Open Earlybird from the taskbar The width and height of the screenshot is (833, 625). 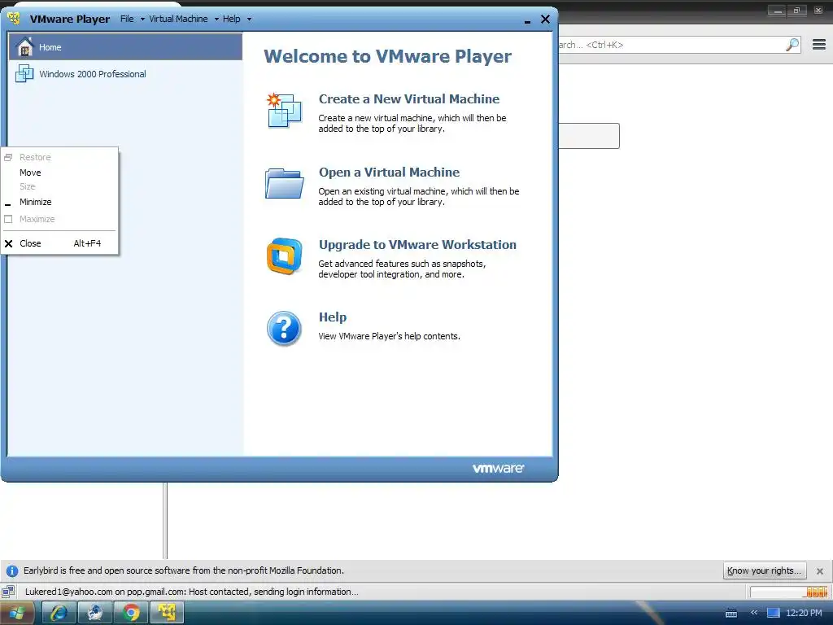95,613
